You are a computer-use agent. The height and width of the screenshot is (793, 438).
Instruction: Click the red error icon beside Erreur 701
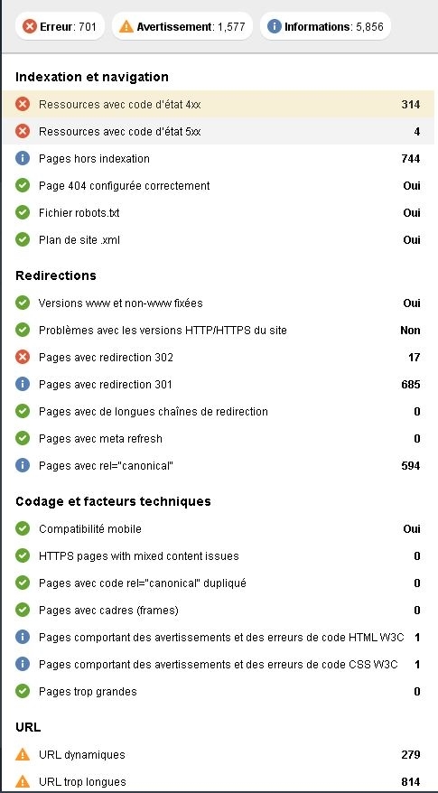tap(30, 26)
